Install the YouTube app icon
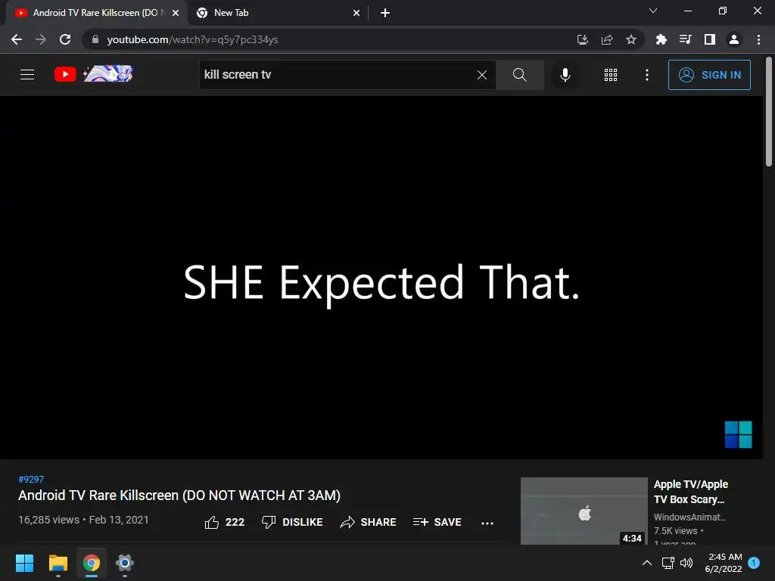Viewport: 775px width, 581px height. point(583,39)
